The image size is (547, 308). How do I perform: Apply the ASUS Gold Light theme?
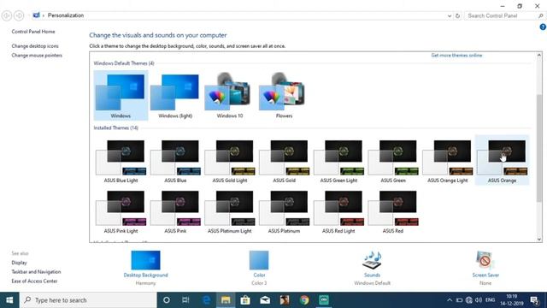(230, 161)
